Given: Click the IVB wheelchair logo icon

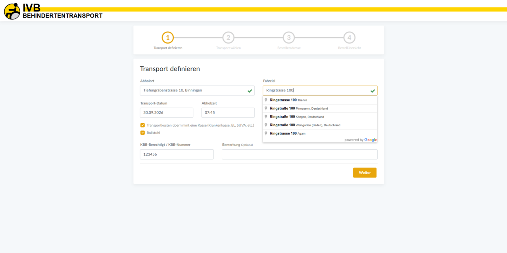Looking at the screenshot, I should pyautogui.click(x=12, y=11).
